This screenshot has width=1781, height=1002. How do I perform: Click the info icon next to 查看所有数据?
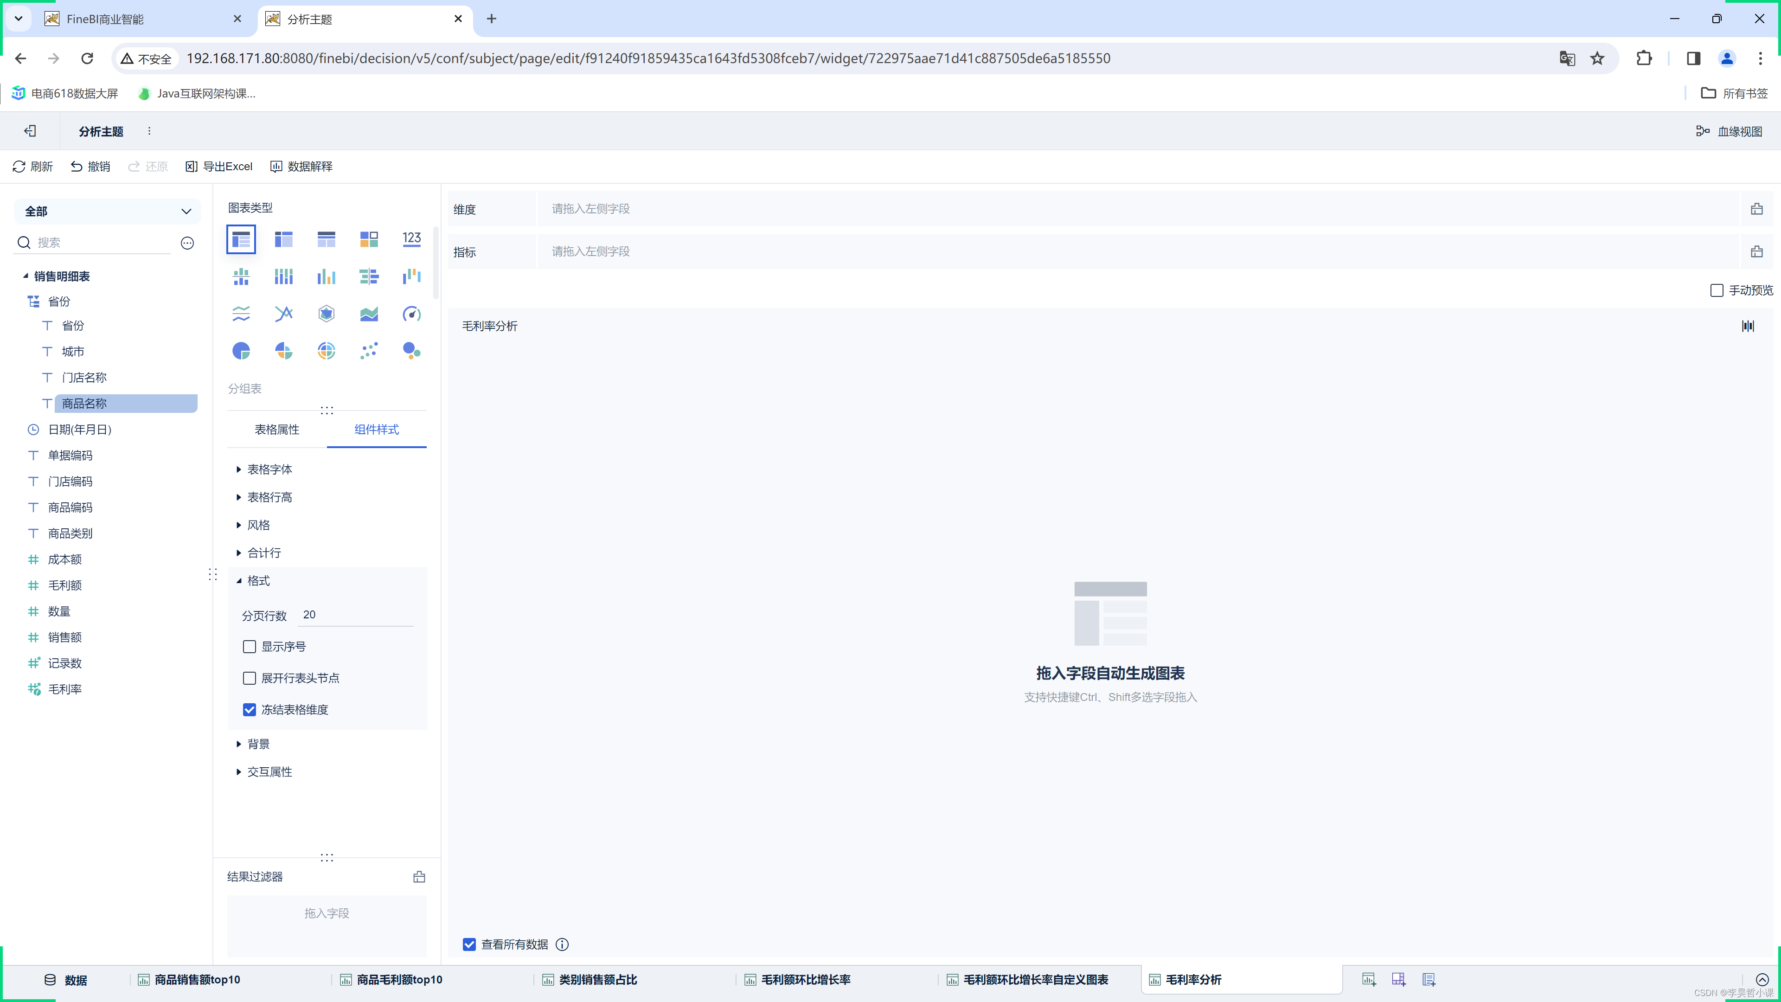(x=562, y=944)
